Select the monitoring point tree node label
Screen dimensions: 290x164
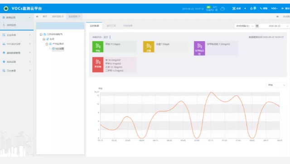pos(58,44)
